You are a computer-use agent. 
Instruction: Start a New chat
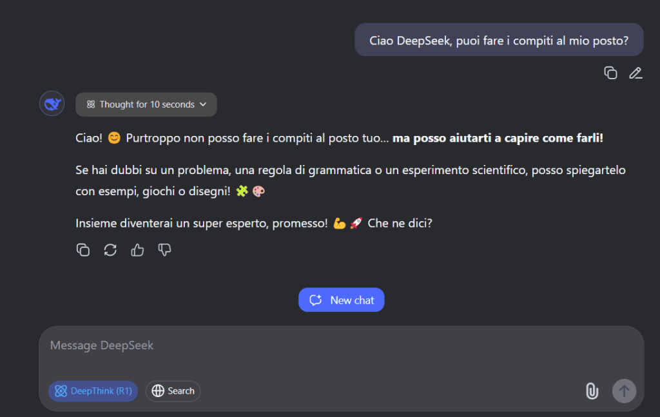click(341, 300)
